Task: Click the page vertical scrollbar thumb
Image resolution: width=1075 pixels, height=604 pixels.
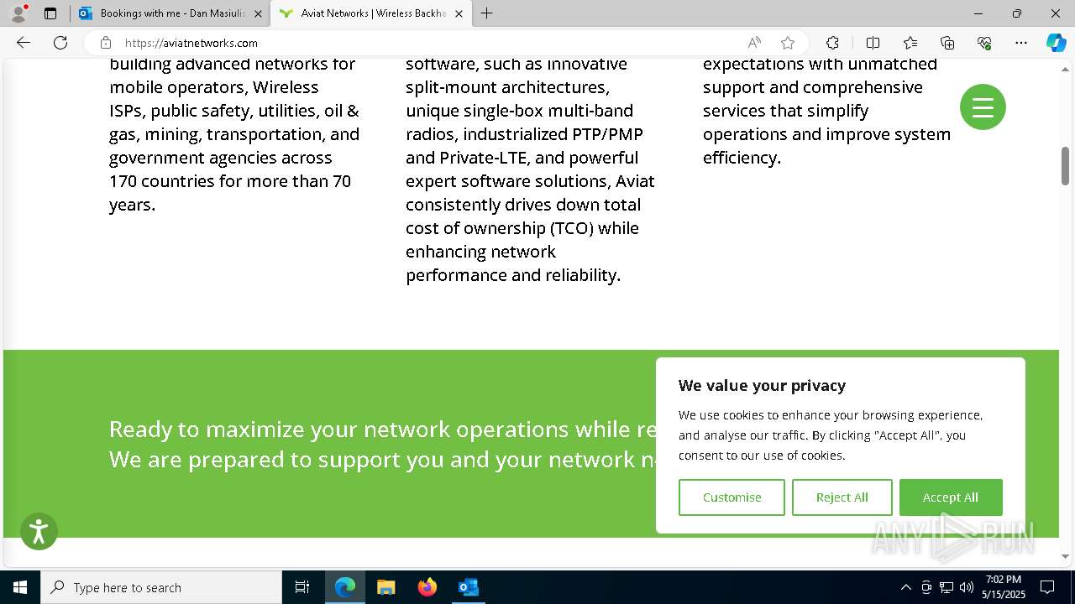Action: coord(1065,166)
